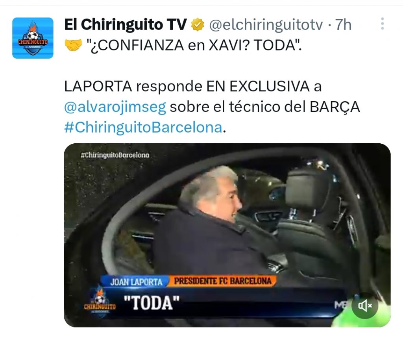
Task: Open El Chiringuito TV profile avatar
Action: (33, 38)
